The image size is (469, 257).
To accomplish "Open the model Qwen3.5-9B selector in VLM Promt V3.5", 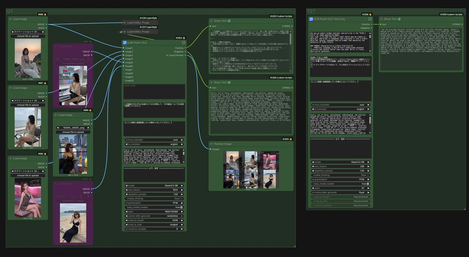I will (154, 186).
